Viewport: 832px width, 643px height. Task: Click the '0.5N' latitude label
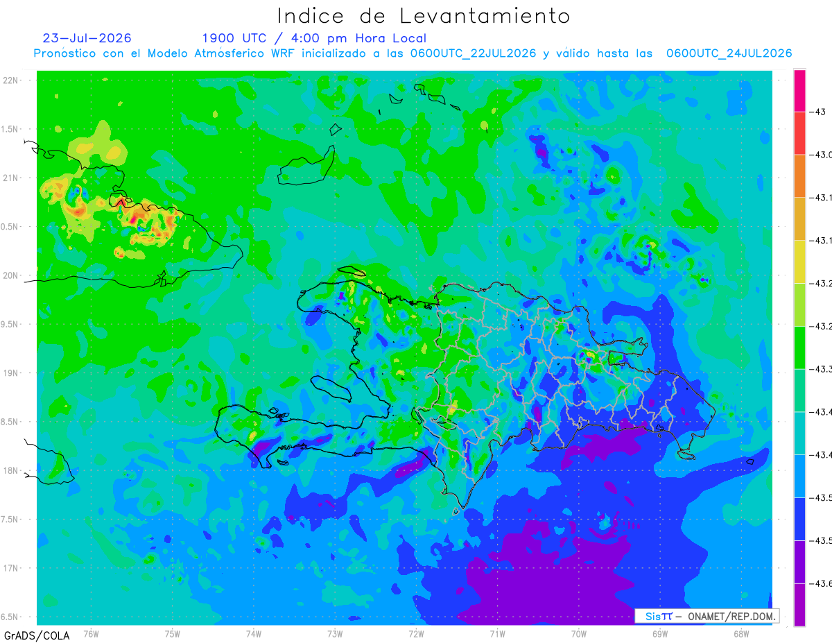point(10,227)
